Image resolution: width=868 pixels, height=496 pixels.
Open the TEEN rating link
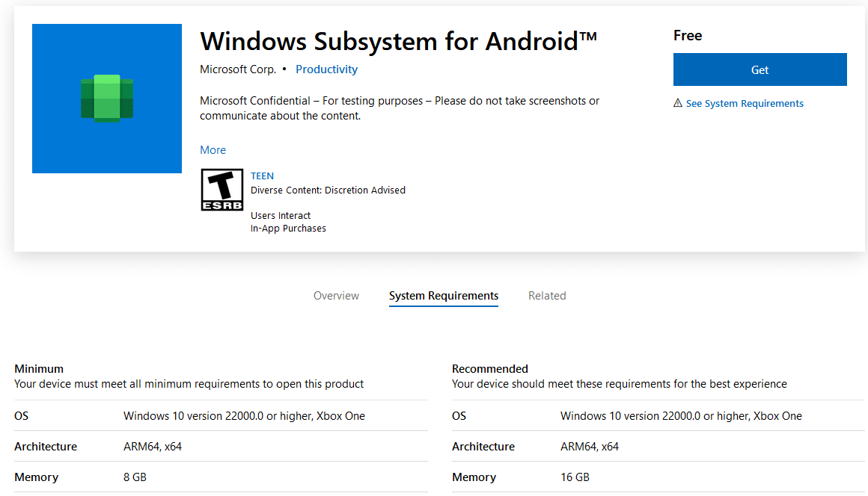pyautogui.click(x=262, y=176)
